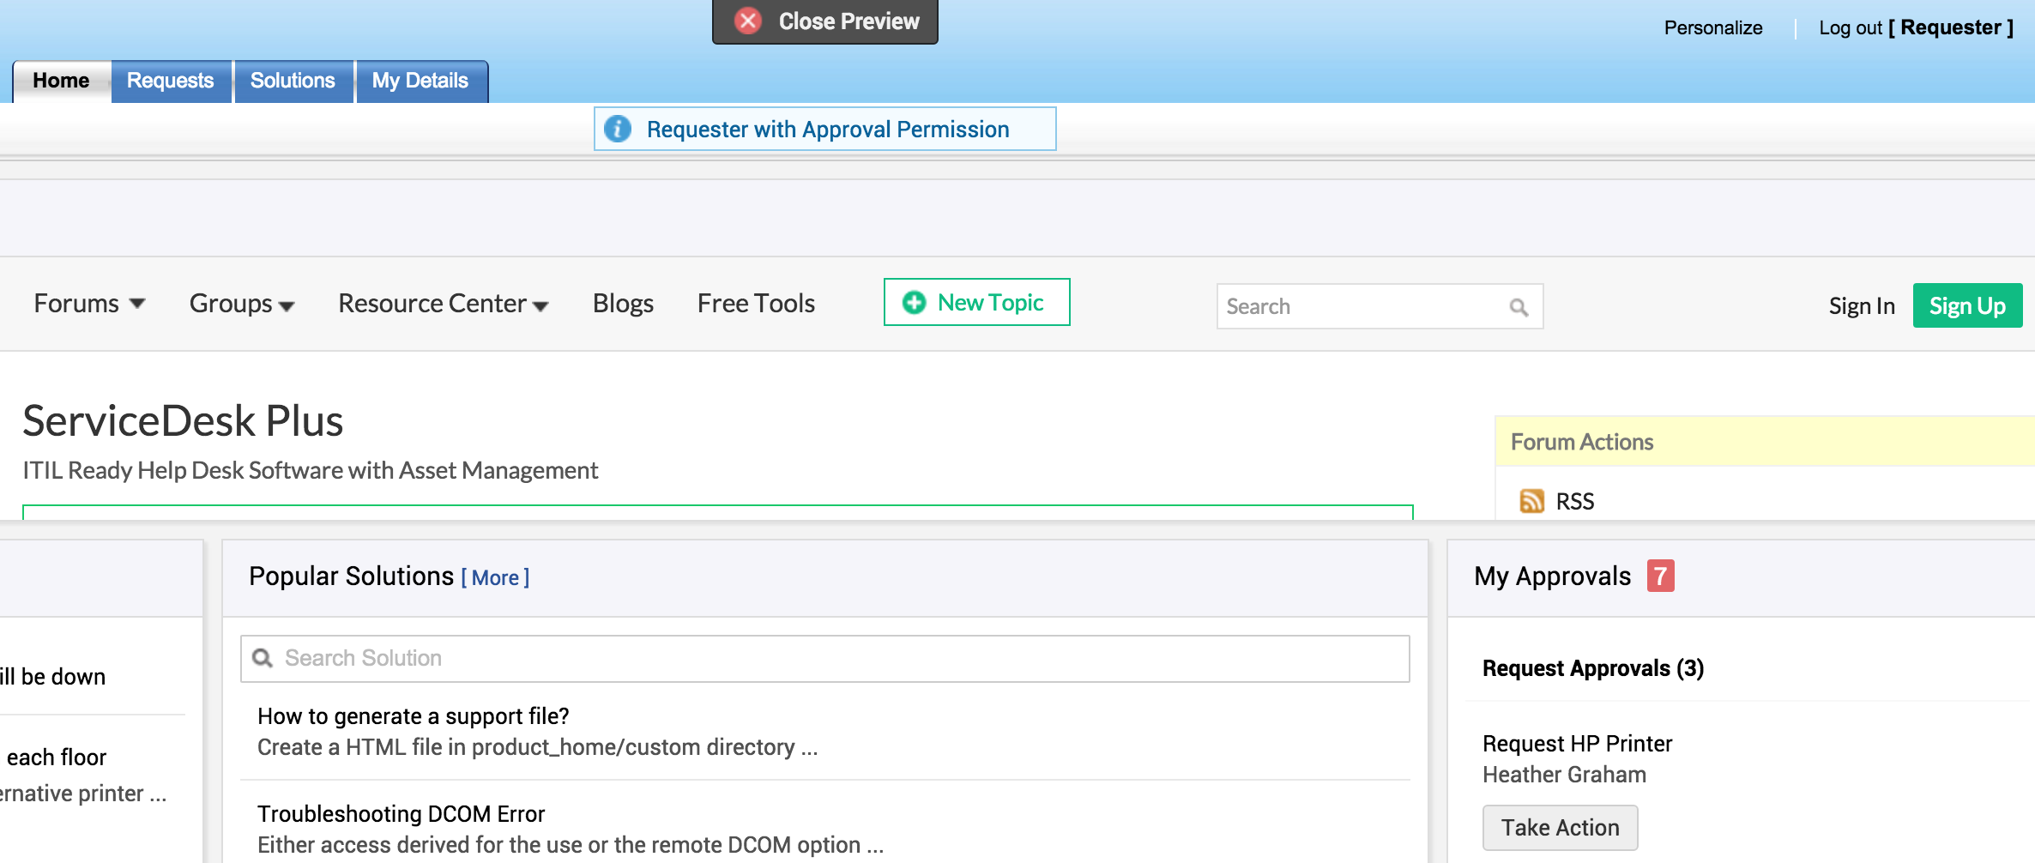
Task: Click the orange RSS feed icon
Action: pos(1531,501)
